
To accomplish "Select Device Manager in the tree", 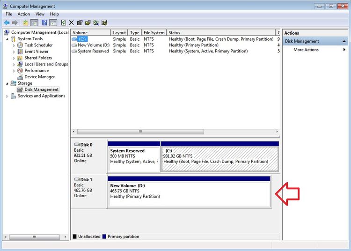I will (39, 77).
